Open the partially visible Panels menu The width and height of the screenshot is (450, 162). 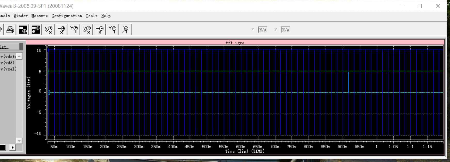click(x=5, y=16)
